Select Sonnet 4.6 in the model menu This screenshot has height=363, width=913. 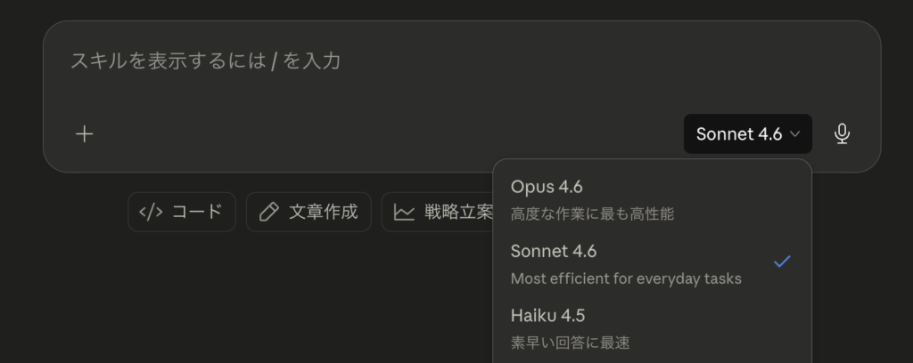point(554,252)
